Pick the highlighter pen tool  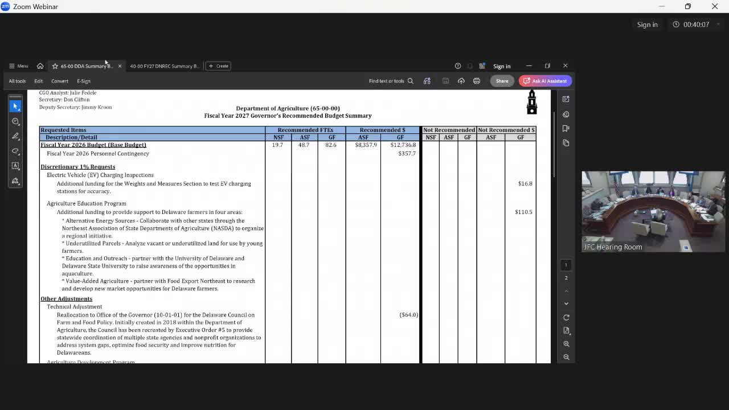coord(15,136)
